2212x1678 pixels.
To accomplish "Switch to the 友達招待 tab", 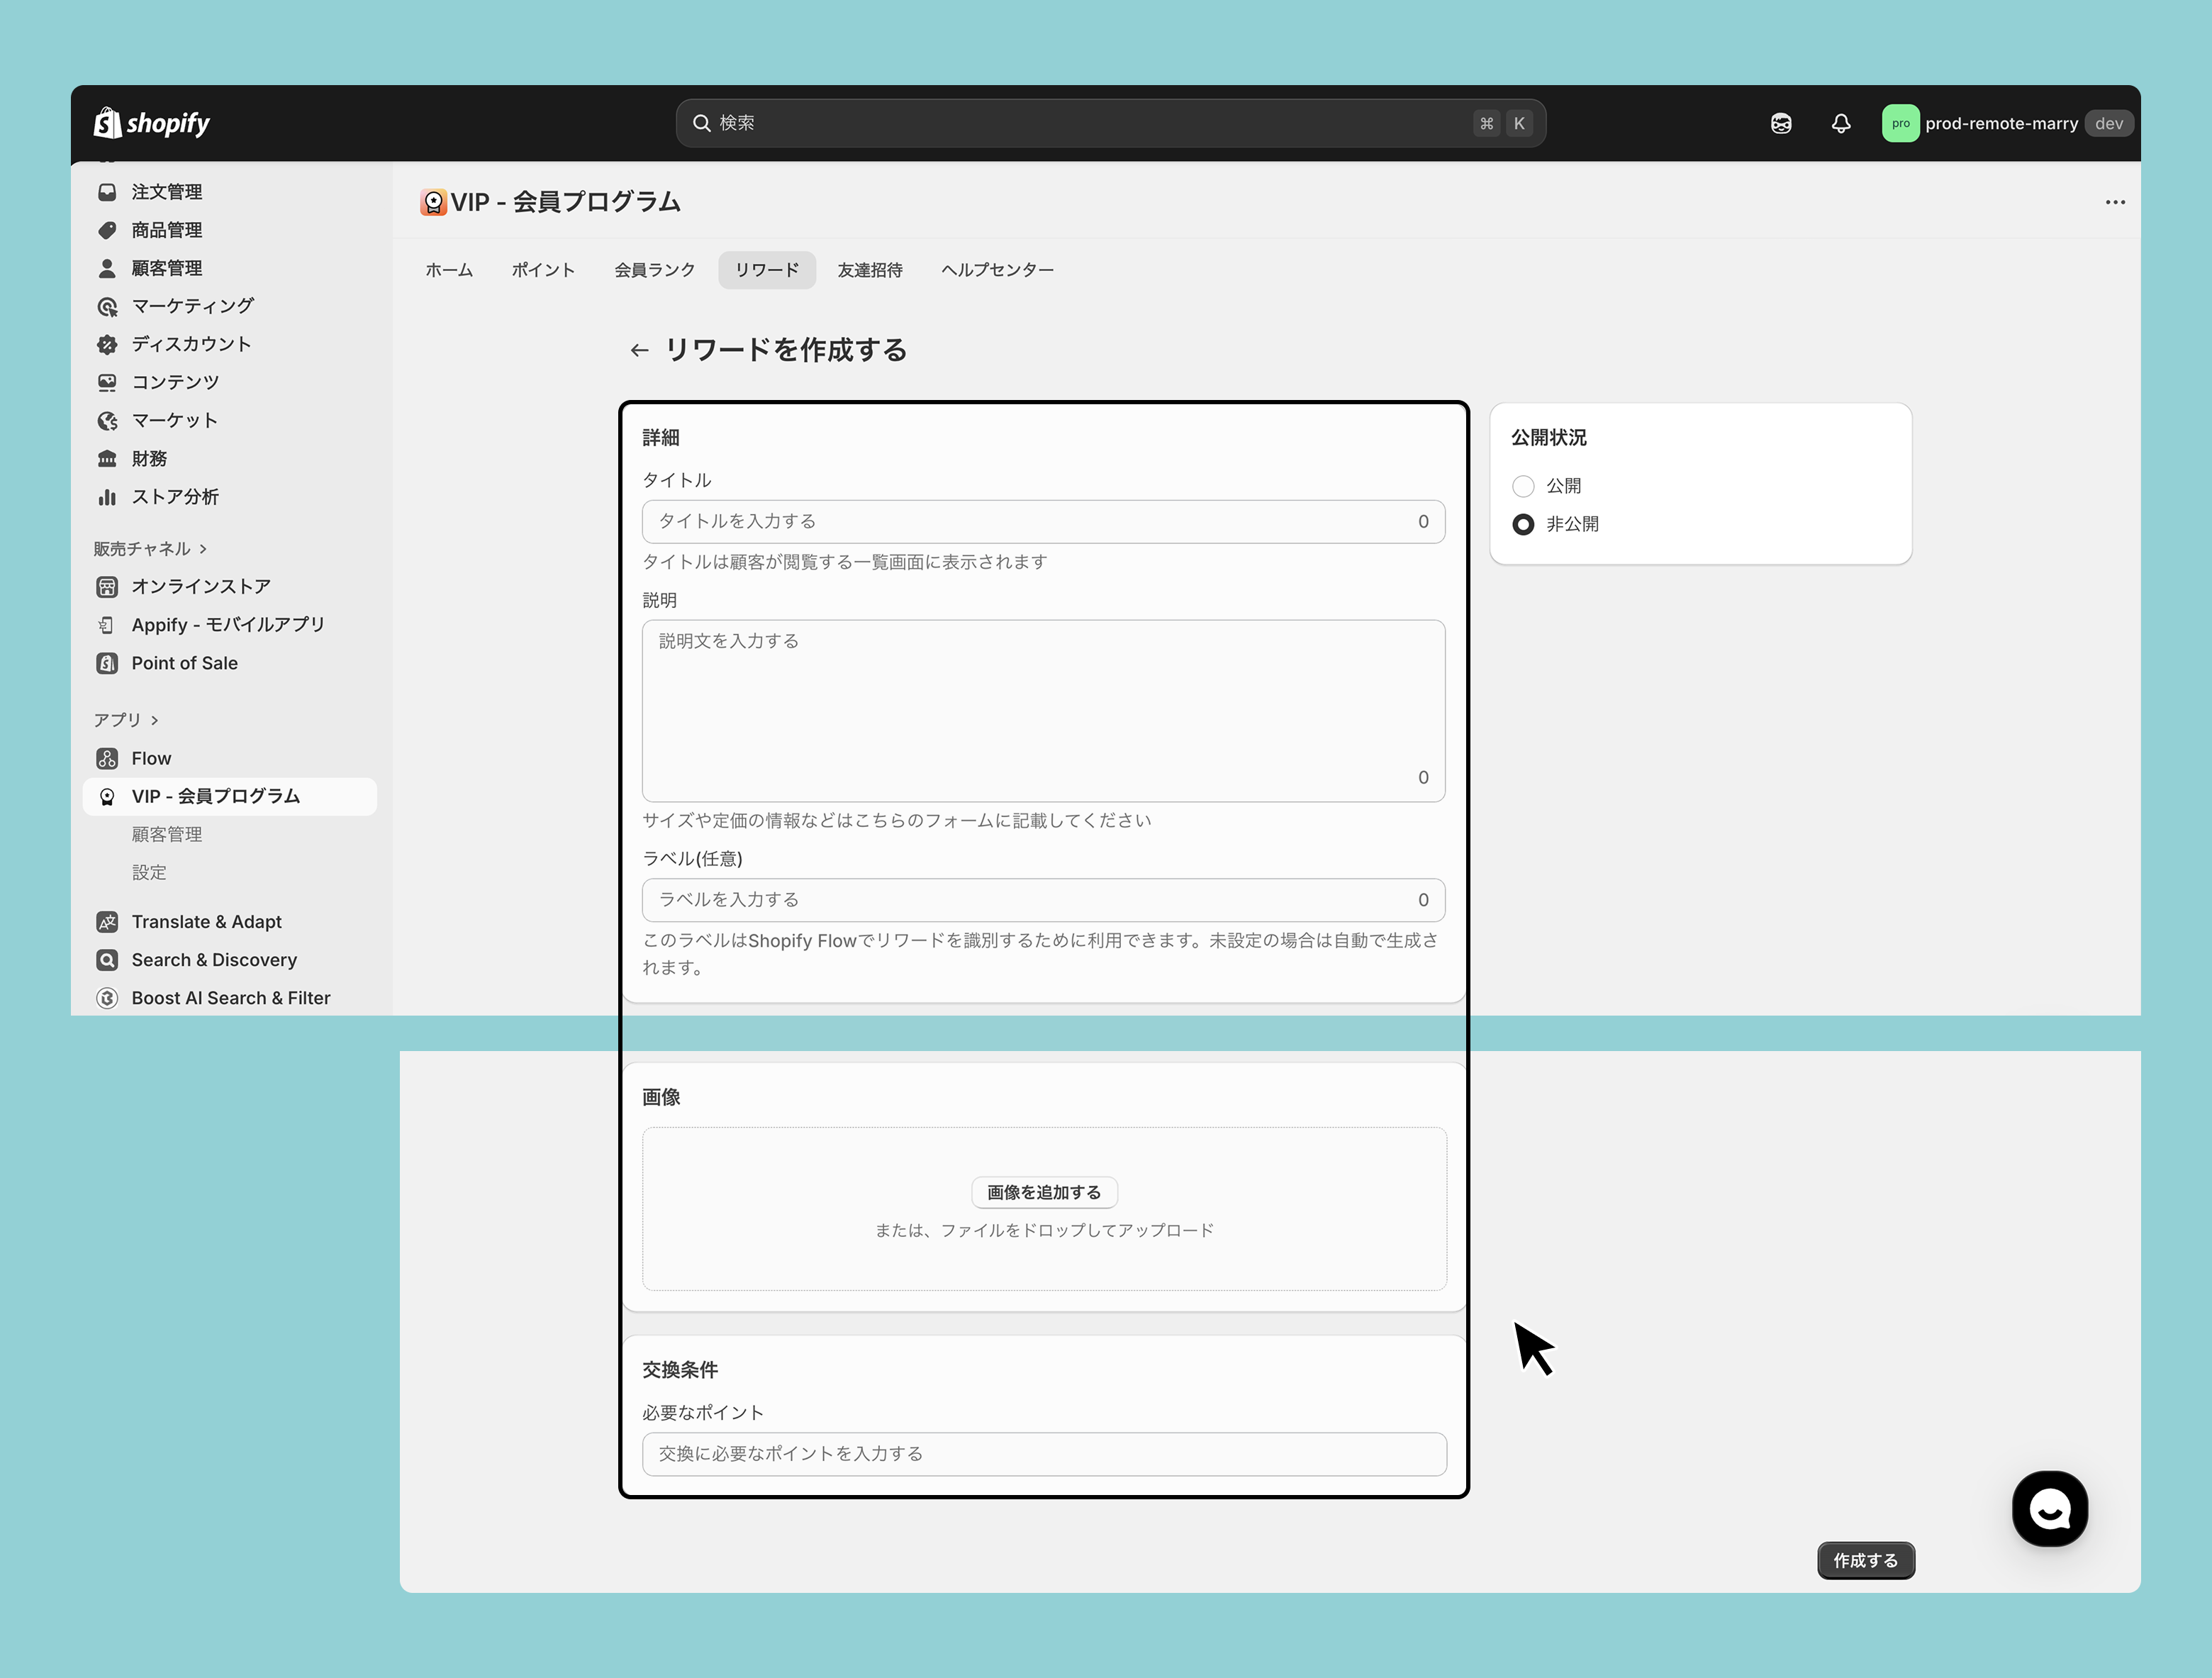I will pyautogui.click(x=869, y=270).
